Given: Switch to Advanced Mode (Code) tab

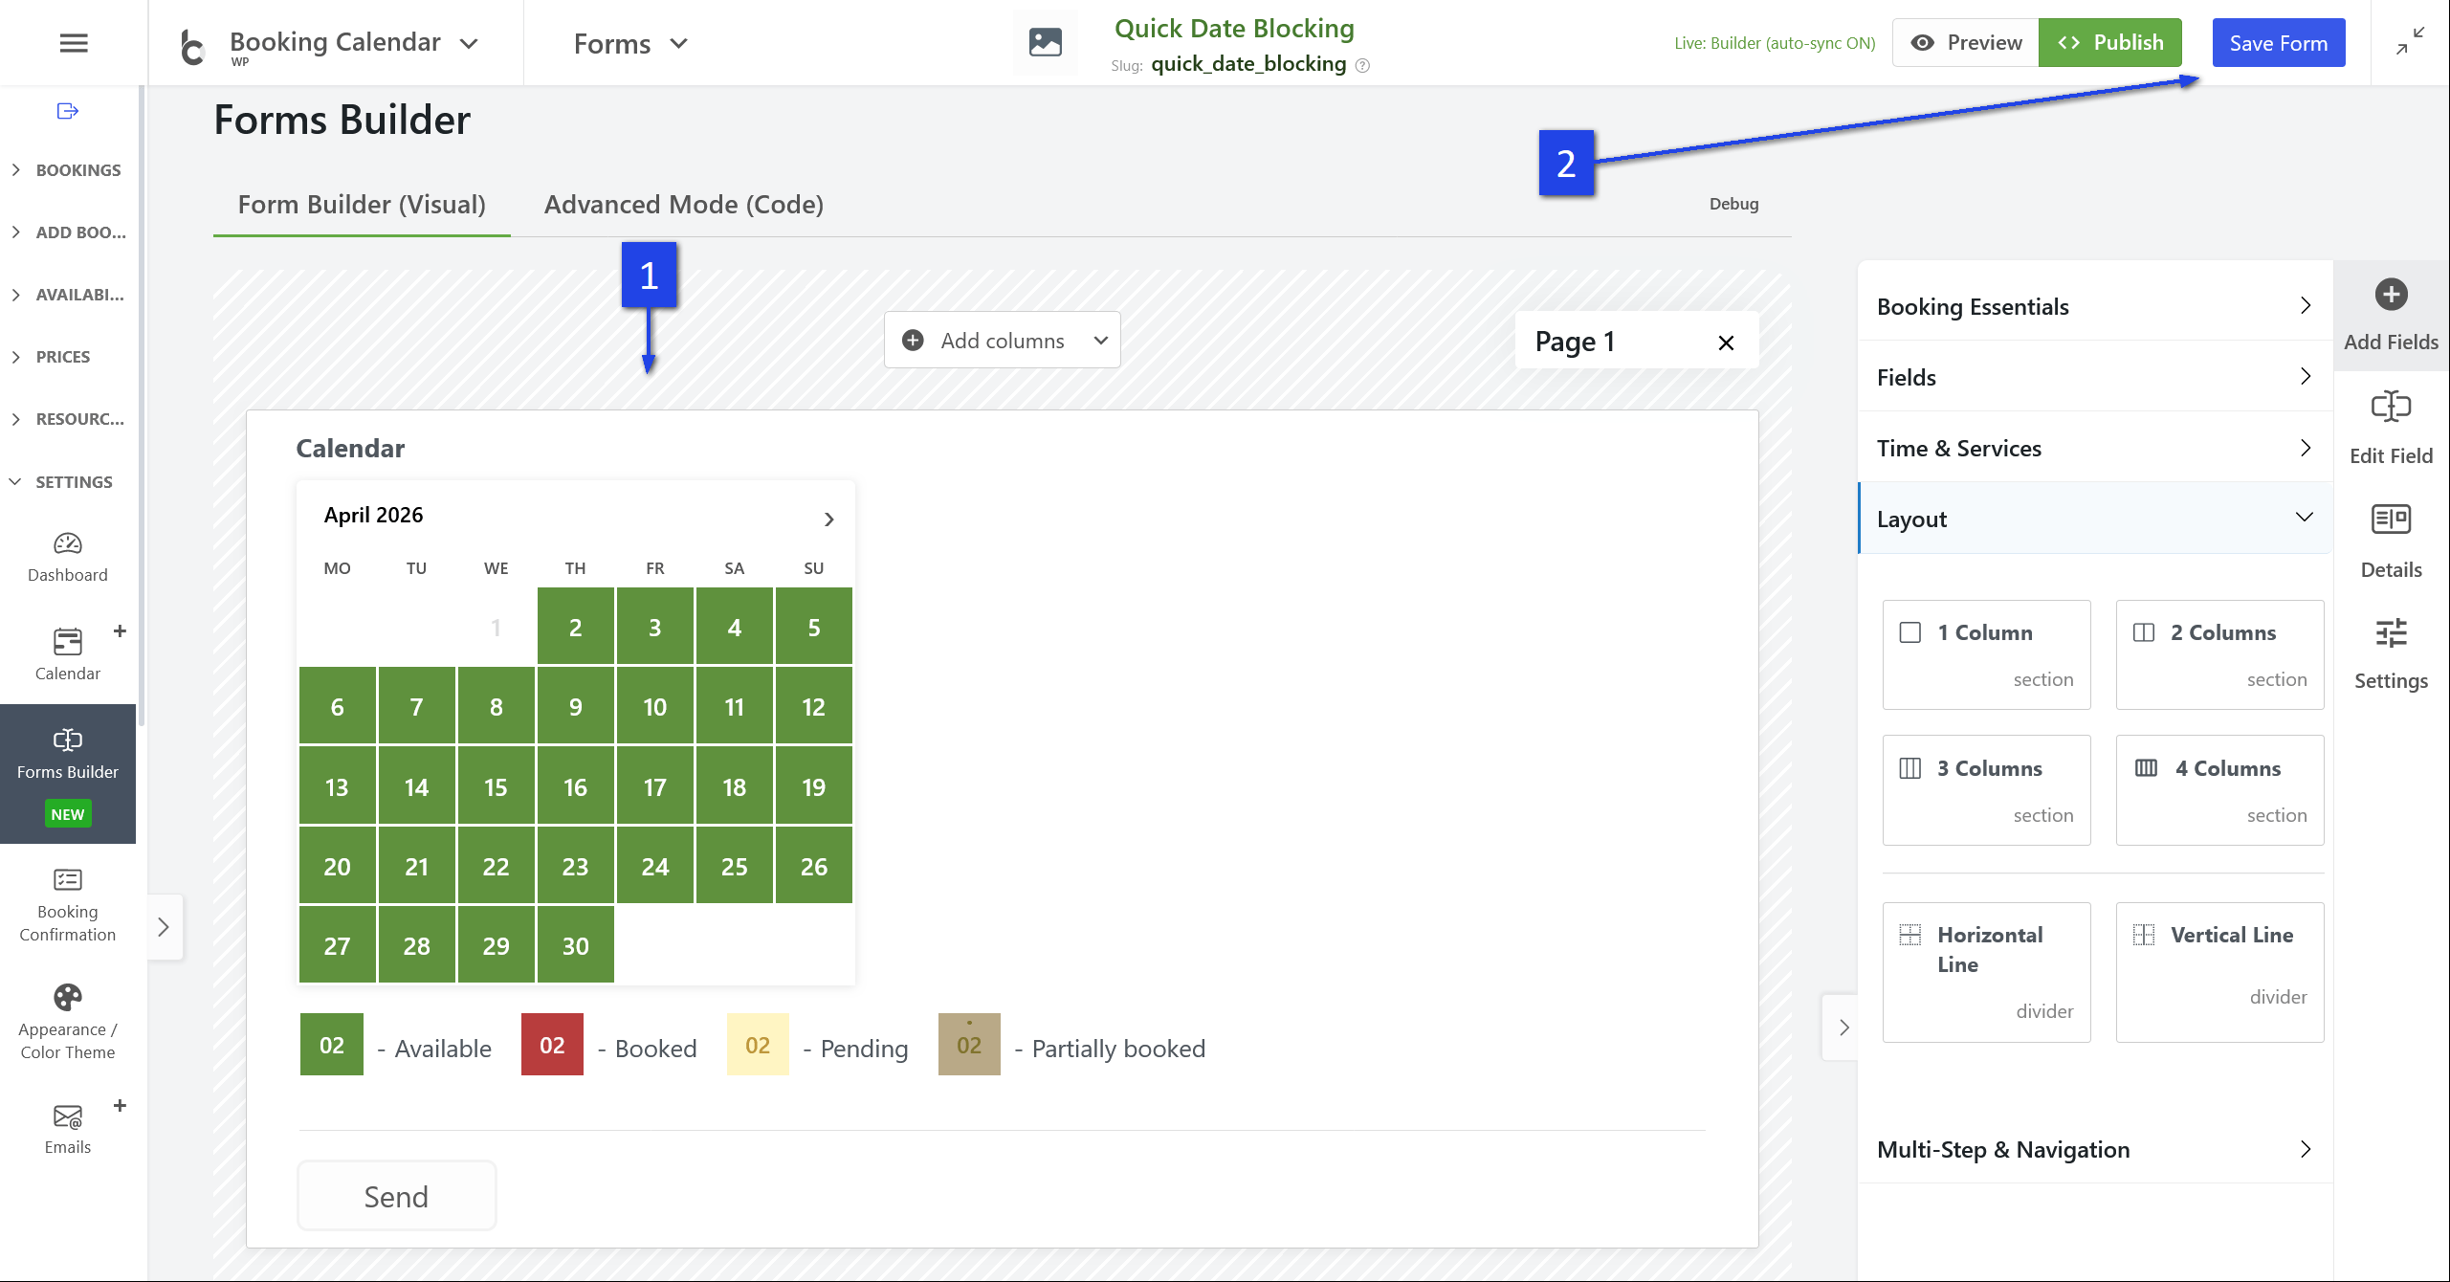Looking at the screenshot, I should (x=683, y=205).
